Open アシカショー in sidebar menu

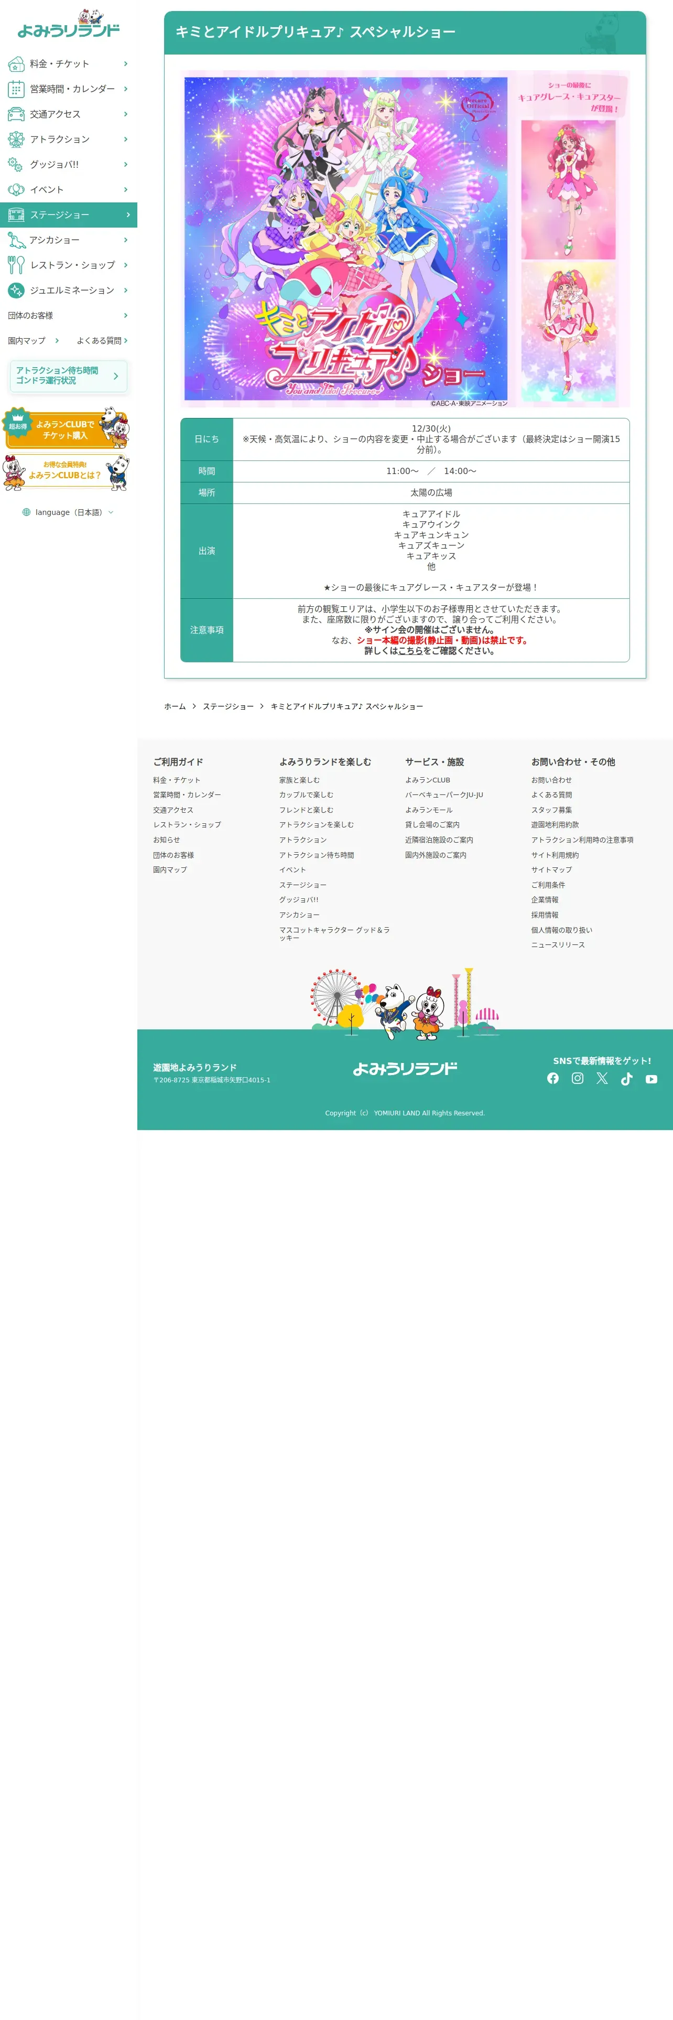pos(68,240)
